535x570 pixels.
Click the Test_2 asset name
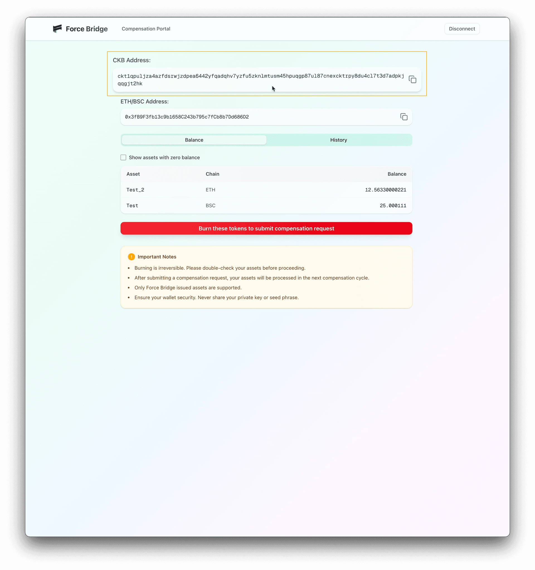click(x=135, y=190)
